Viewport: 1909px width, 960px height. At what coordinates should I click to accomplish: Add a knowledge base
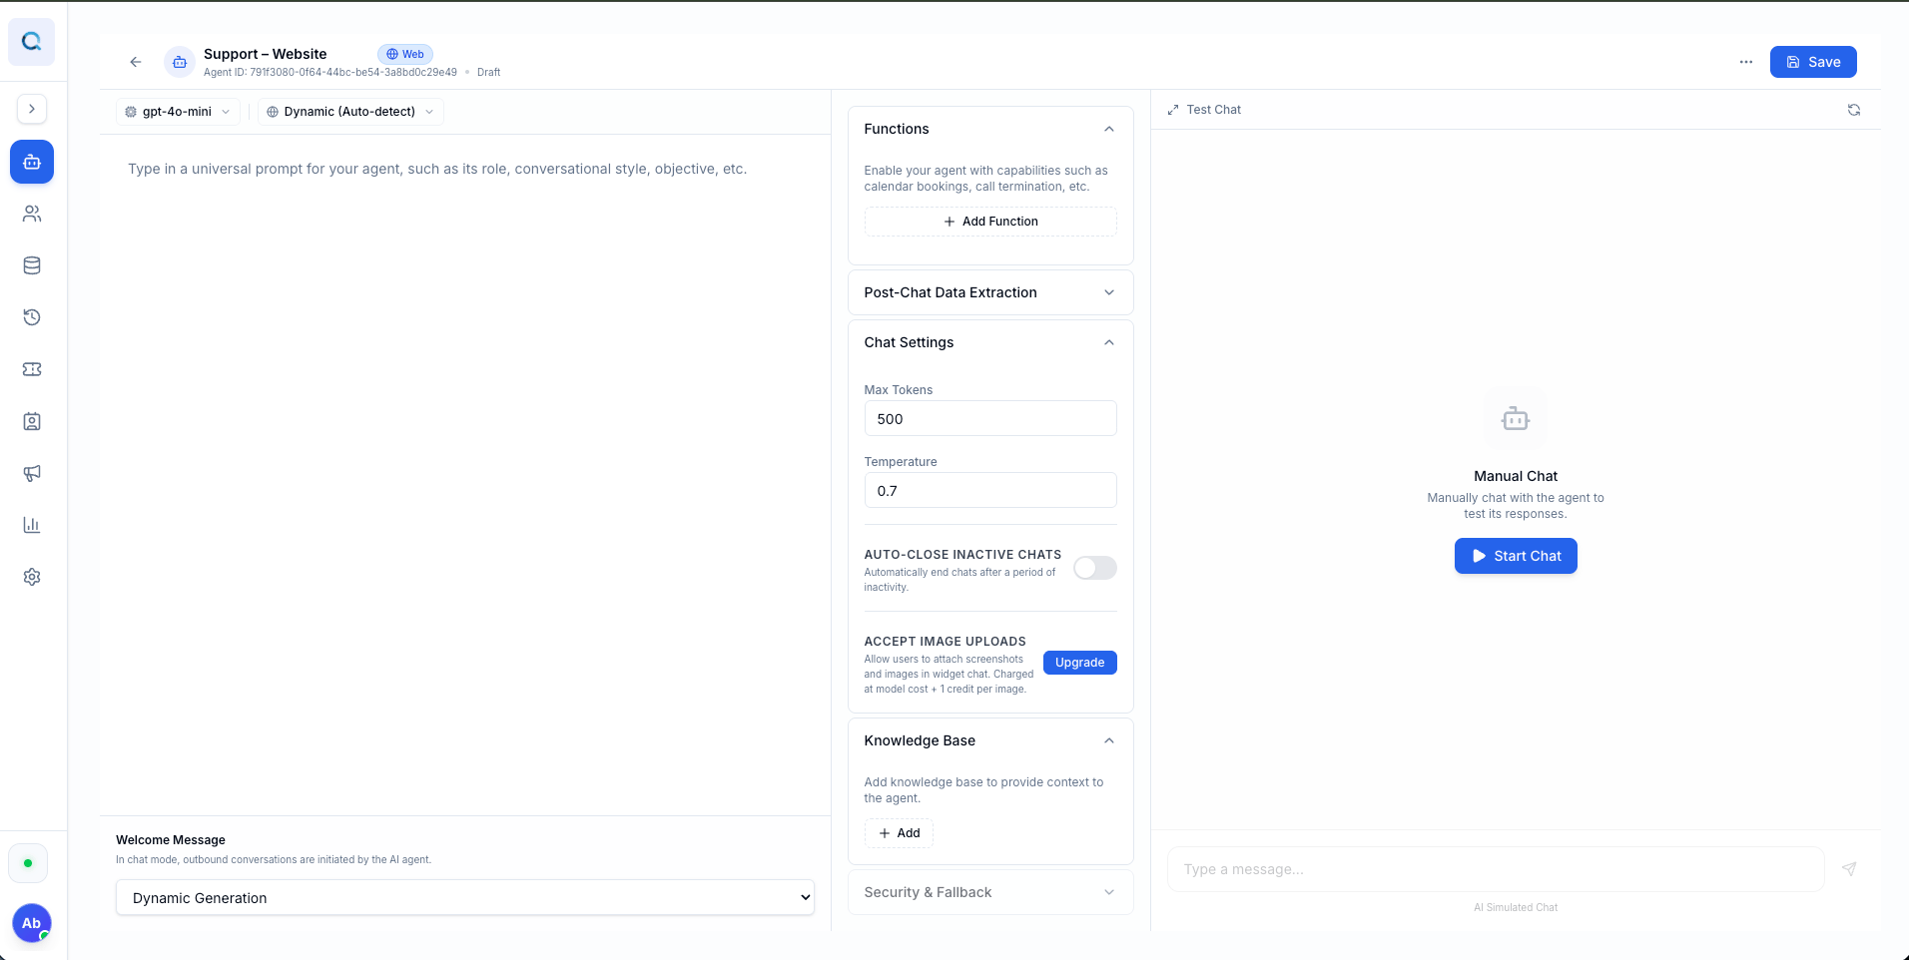point(900,833)
